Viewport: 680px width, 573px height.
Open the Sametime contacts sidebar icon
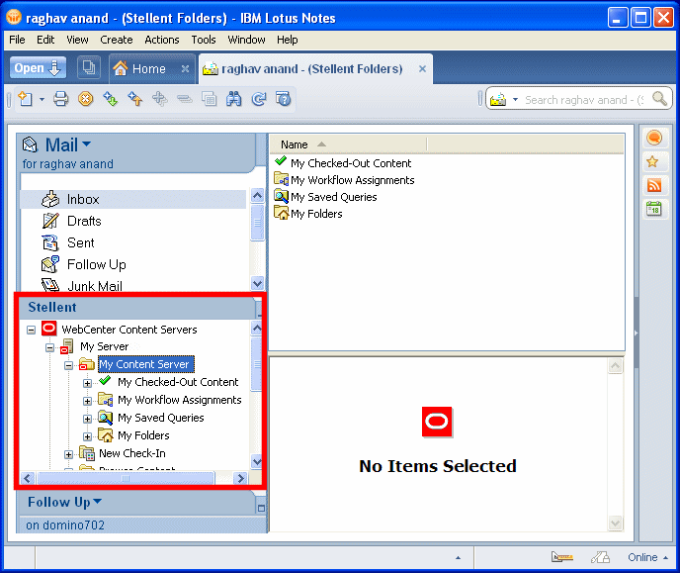point(654,138)
